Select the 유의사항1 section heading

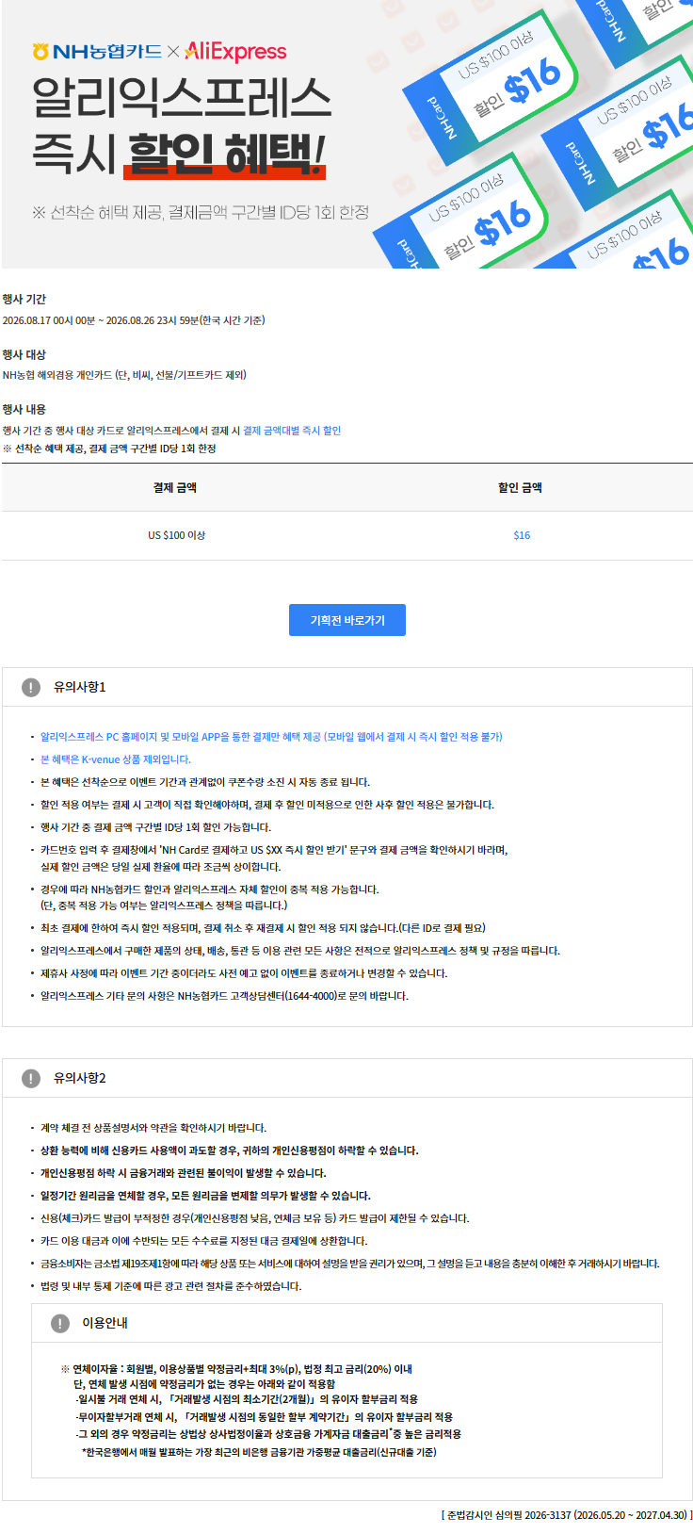coord(80,687)
